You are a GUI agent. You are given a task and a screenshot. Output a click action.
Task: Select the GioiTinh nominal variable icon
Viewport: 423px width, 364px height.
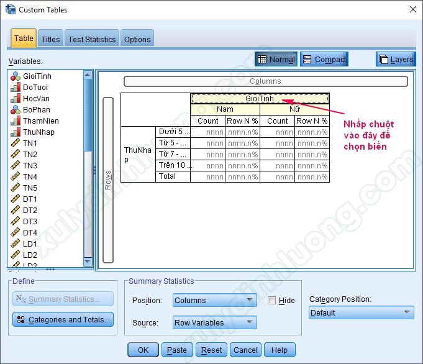[x=16, y=76]
